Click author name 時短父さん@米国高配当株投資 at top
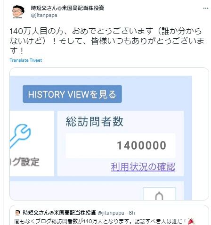Screen dimensions: 211x225 pyautogui.click(x=67, y=8)
